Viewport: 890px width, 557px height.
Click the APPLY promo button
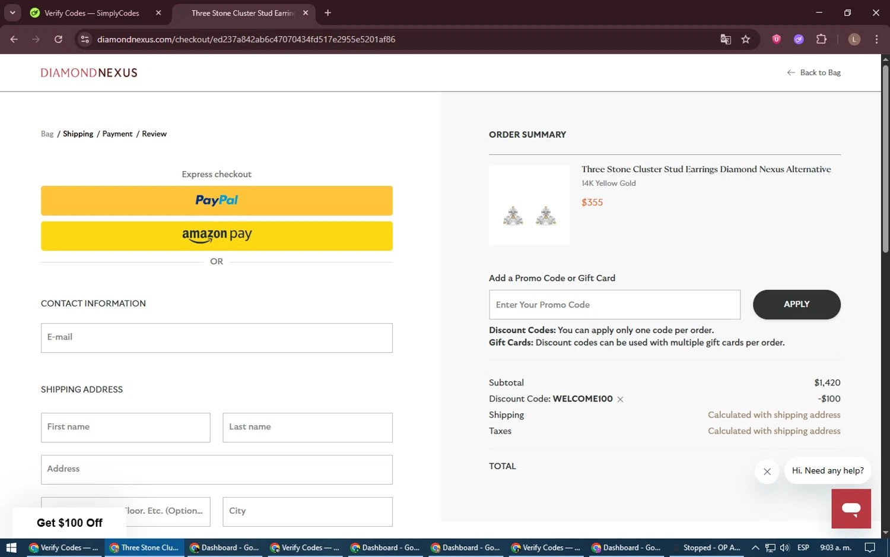(x=796, y=305)
